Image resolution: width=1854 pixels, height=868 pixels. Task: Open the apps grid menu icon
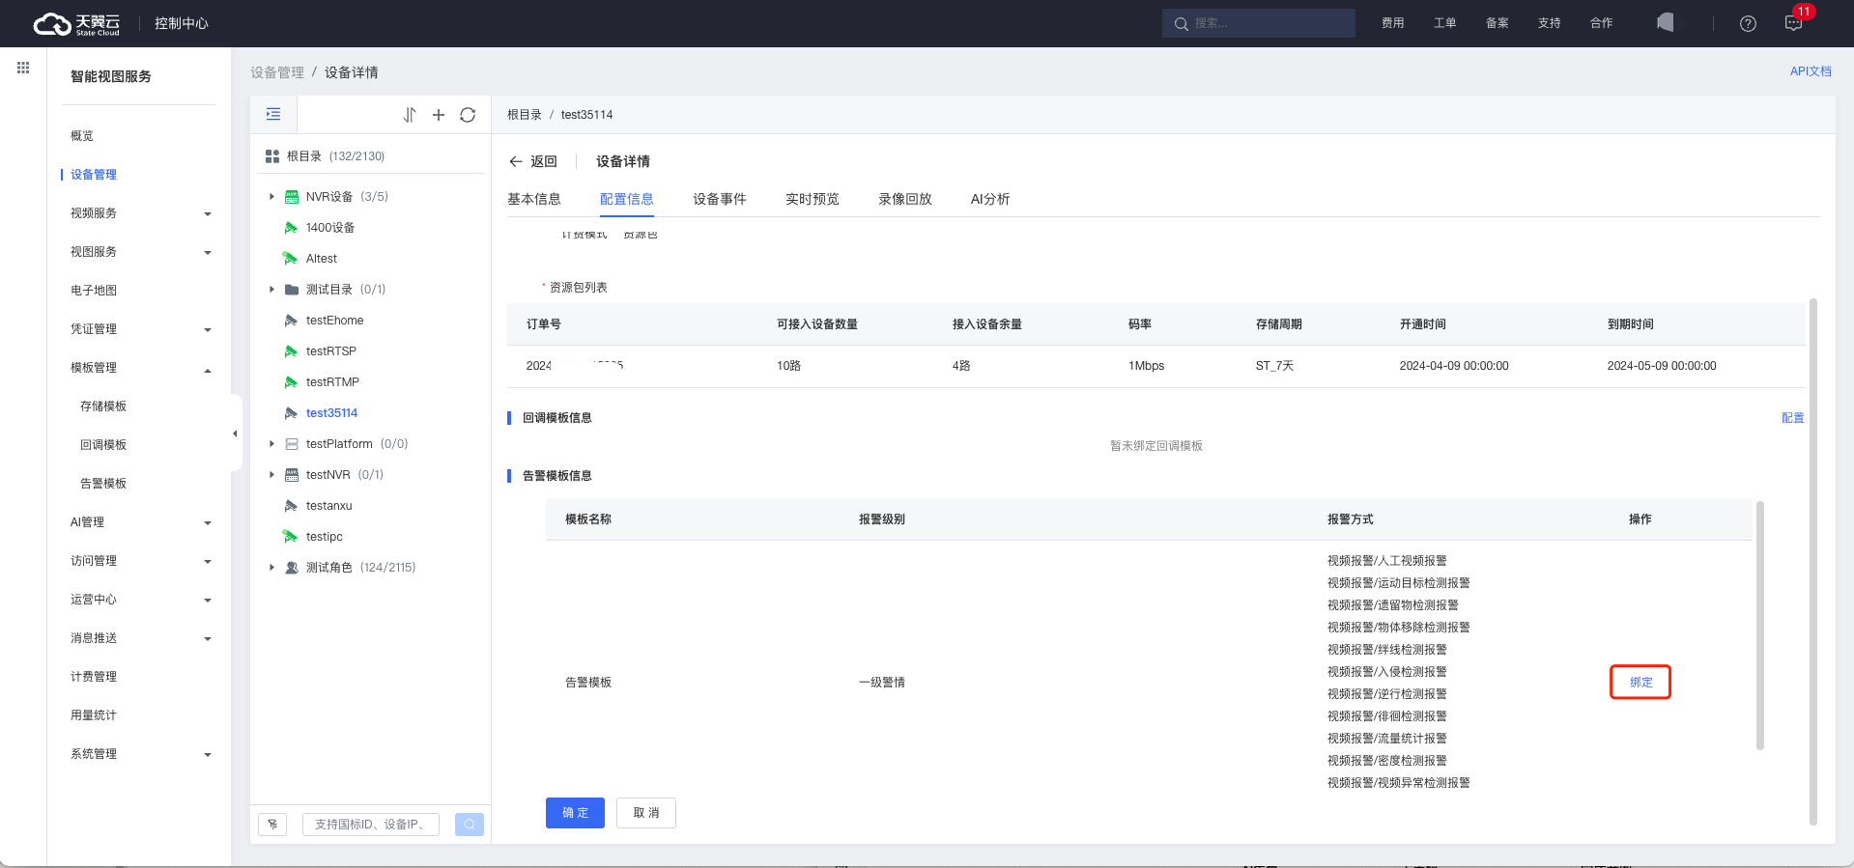(23, 68)
